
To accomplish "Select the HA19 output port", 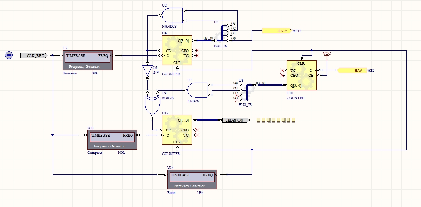I will [x=276, y=31].
